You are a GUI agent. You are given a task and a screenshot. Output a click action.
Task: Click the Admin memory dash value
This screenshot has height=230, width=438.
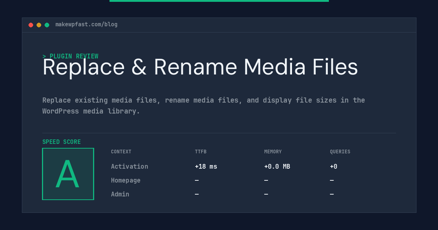[x=266, y=194]
